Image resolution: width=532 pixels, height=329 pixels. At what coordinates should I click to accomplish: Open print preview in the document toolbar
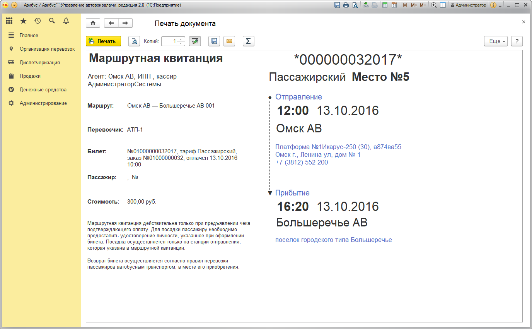tap(134, 41)
